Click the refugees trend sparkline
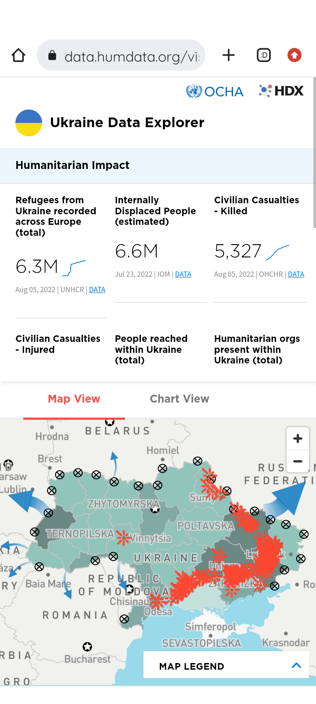This screenshot has width=316, height=704. coord(74,268)
